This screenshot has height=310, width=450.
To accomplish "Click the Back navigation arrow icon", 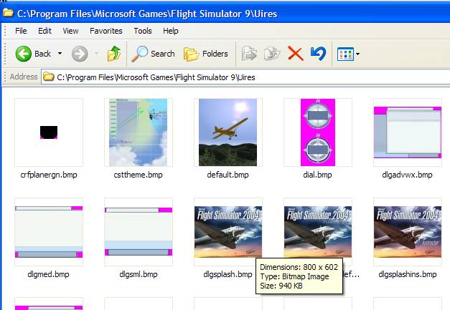I will point(24,54).
